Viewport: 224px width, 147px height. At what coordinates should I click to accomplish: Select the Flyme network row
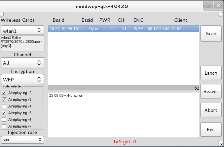click(123, 29)
